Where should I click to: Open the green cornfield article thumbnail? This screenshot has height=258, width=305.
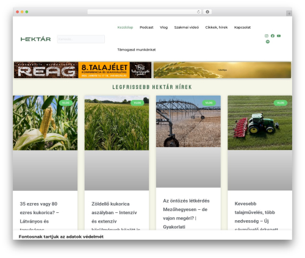tap(117, 123)
